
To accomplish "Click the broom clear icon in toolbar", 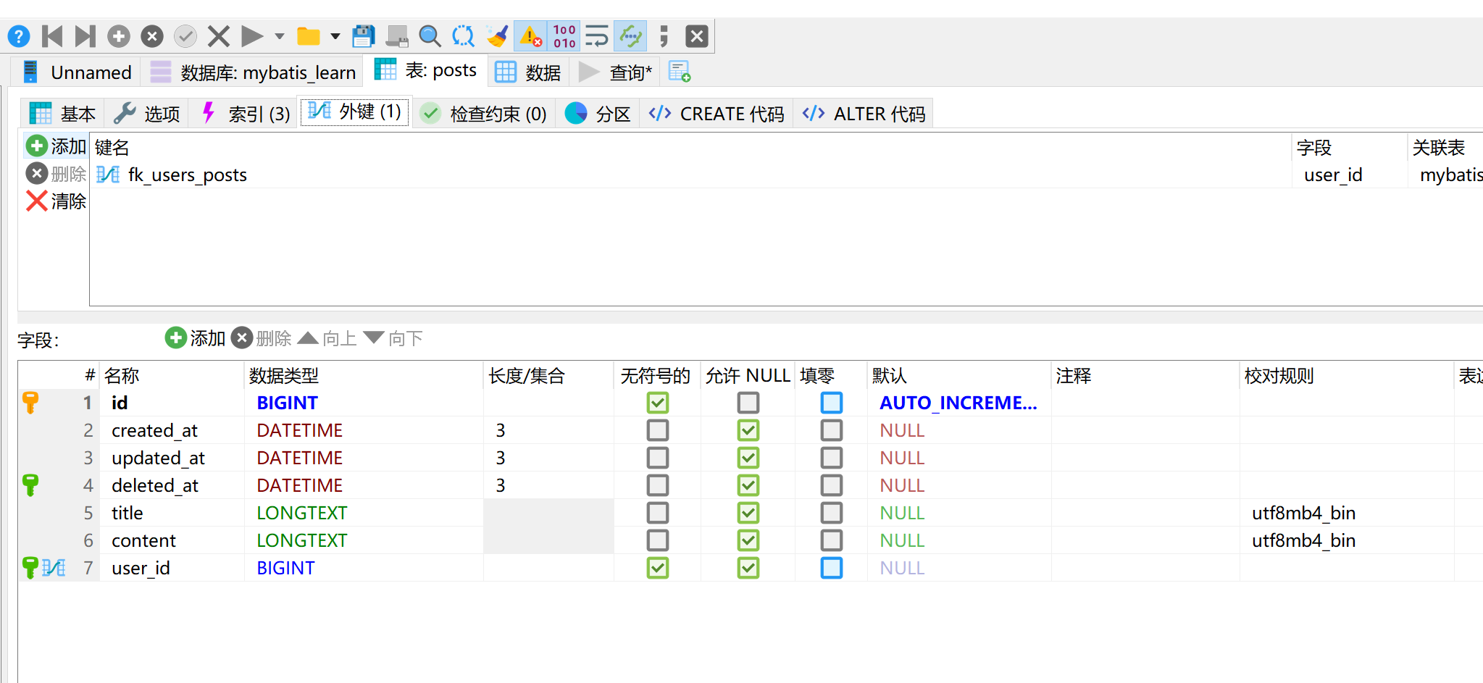I will click(497, 35).
